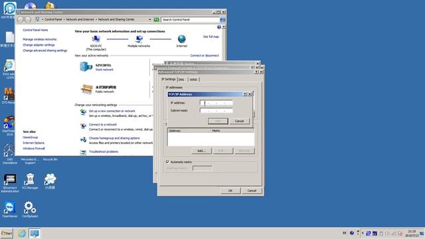This screenshot has width=425, height=239.
Task: Open Change adapter settings link
Action: pyautogui.click(x=39, y=45)
